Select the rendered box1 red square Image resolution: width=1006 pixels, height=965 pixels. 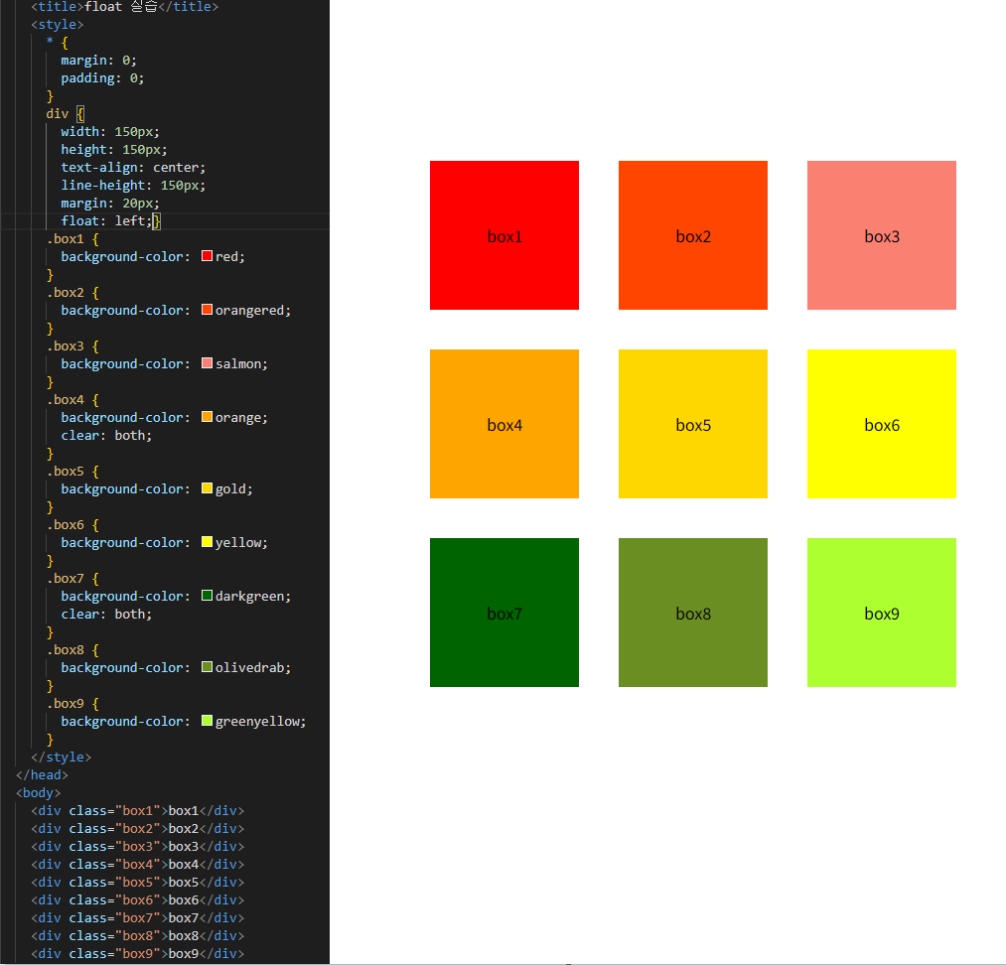click(x=503, y=235)
